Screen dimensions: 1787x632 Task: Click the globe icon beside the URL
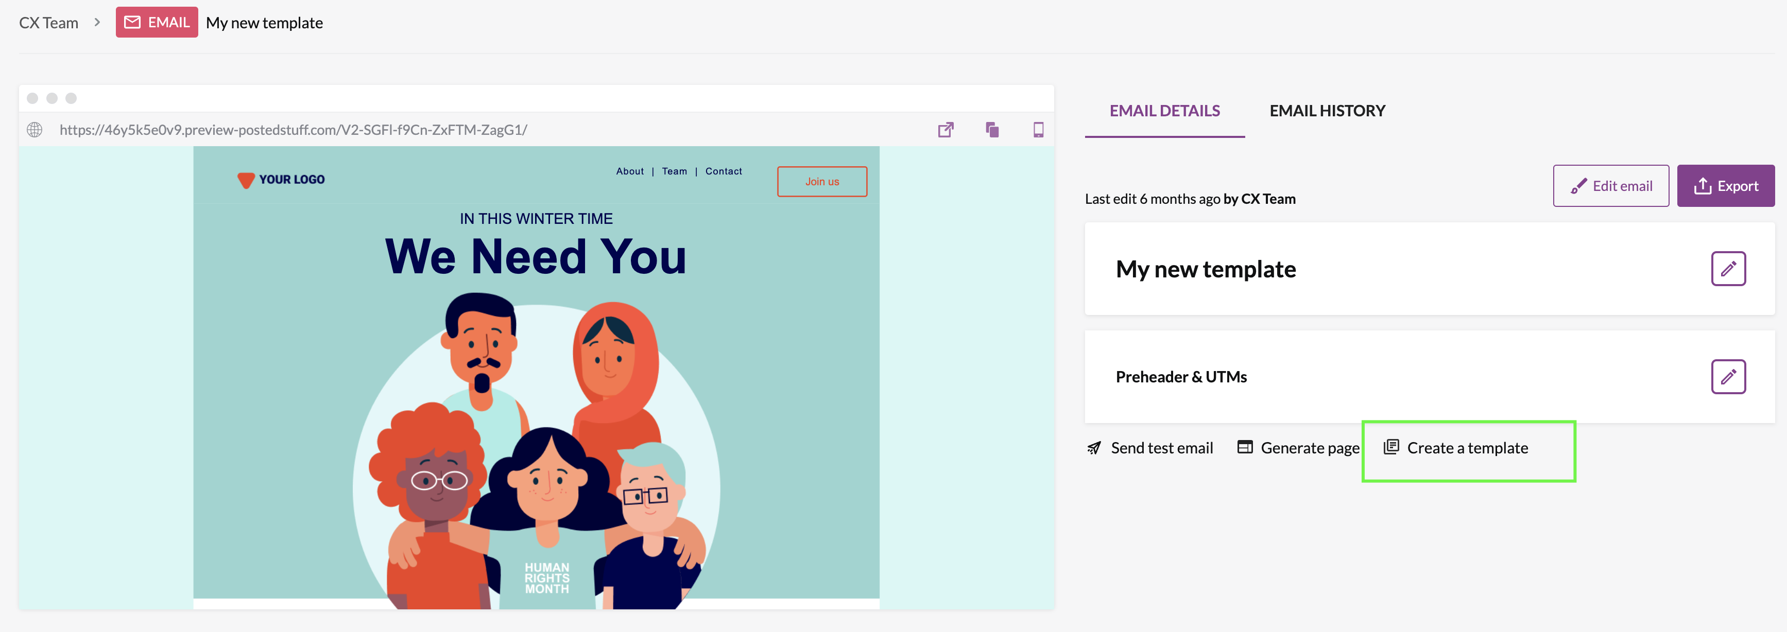point(35,130)
